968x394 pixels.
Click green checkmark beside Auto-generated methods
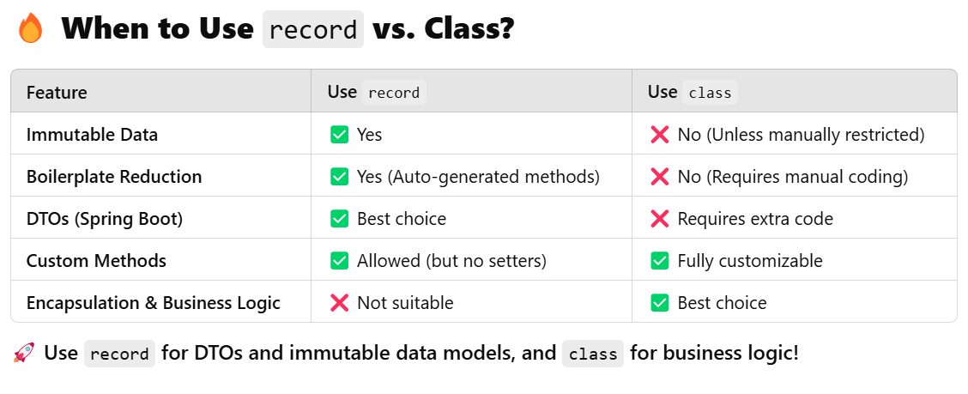[339, 177]
